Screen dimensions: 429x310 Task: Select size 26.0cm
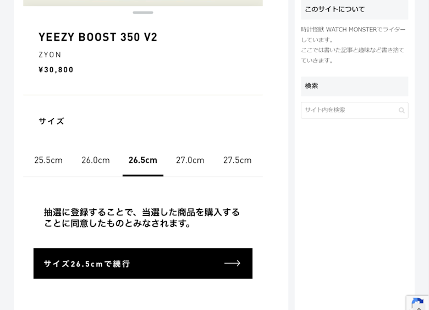[96, 160]
